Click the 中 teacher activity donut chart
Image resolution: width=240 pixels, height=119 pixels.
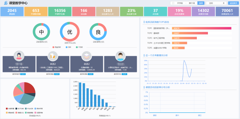41,32
